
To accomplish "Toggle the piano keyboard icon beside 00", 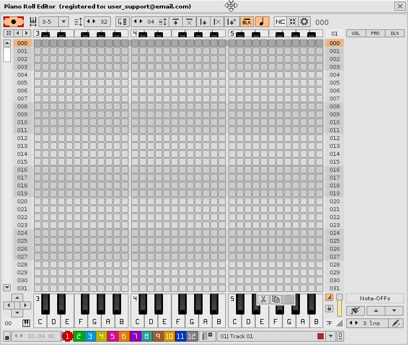I will click(x=26, y=323).
